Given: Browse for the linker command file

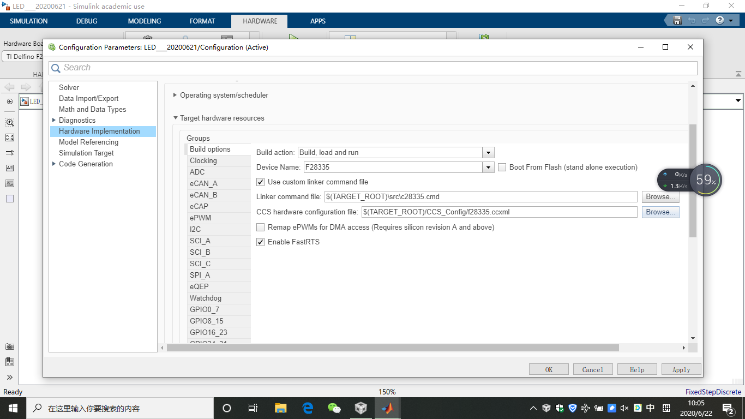Looking at the screenshot, I should tap(660, 197).
